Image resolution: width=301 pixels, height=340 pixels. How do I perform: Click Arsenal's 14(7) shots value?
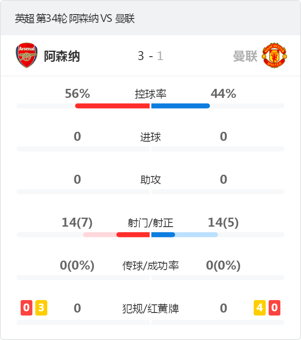[77, 222]
